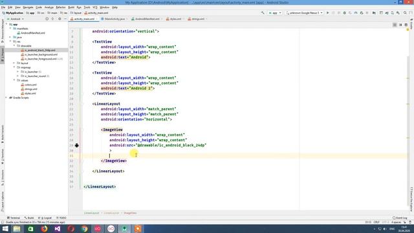Viewport: 414px width, 233px height.
Task: Click the gutter icon on line 29
Action: point(76,145)
